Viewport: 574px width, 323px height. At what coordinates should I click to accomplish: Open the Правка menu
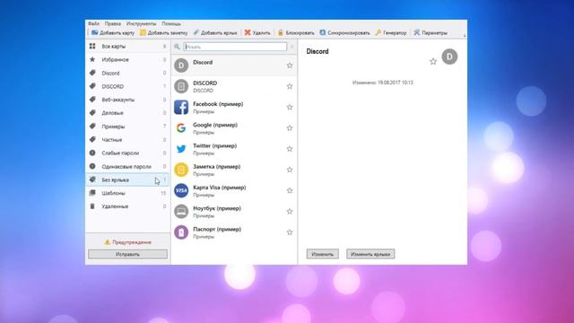pyautogui.click(x=113, y=23)
